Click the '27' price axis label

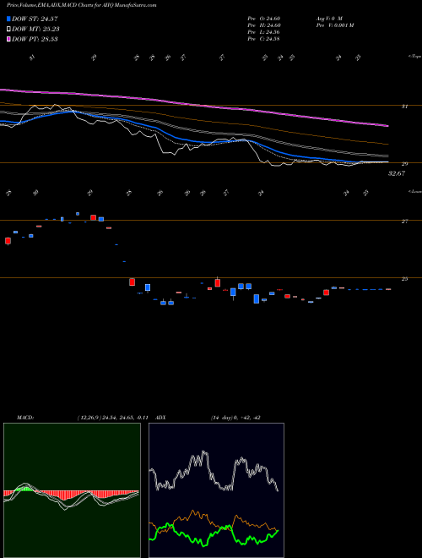[404, 222]
